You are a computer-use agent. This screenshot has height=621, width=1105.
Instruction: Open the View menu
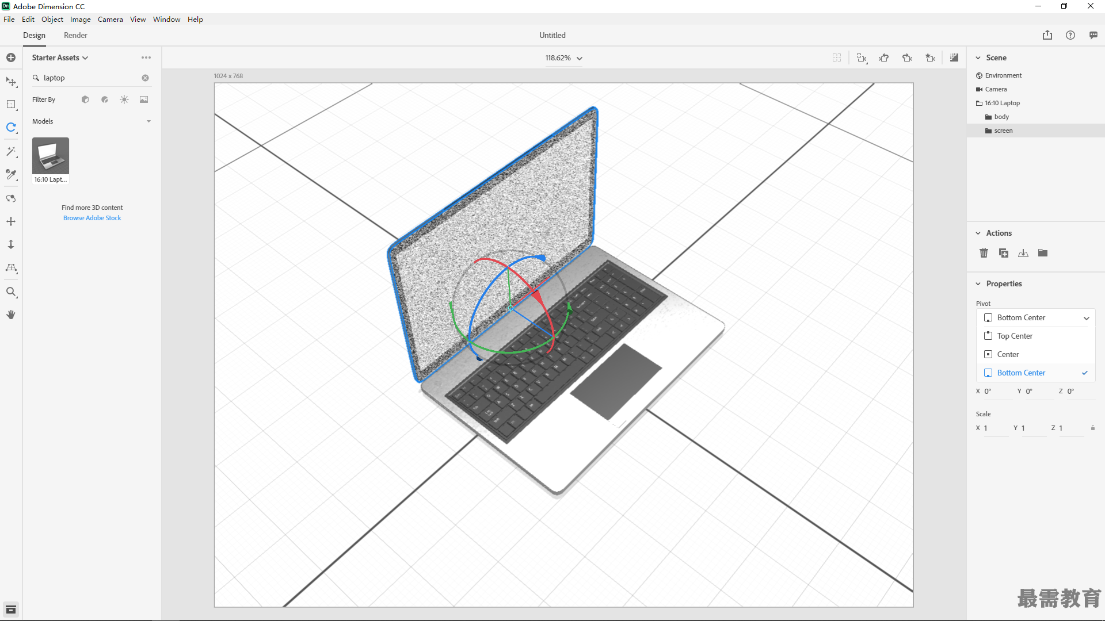(138, 20)
